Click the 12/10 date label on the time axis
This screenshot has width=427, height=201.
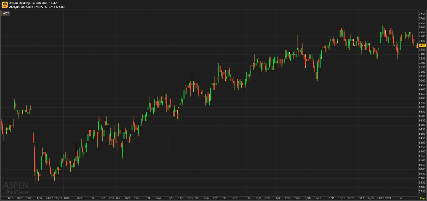(318, 198)
